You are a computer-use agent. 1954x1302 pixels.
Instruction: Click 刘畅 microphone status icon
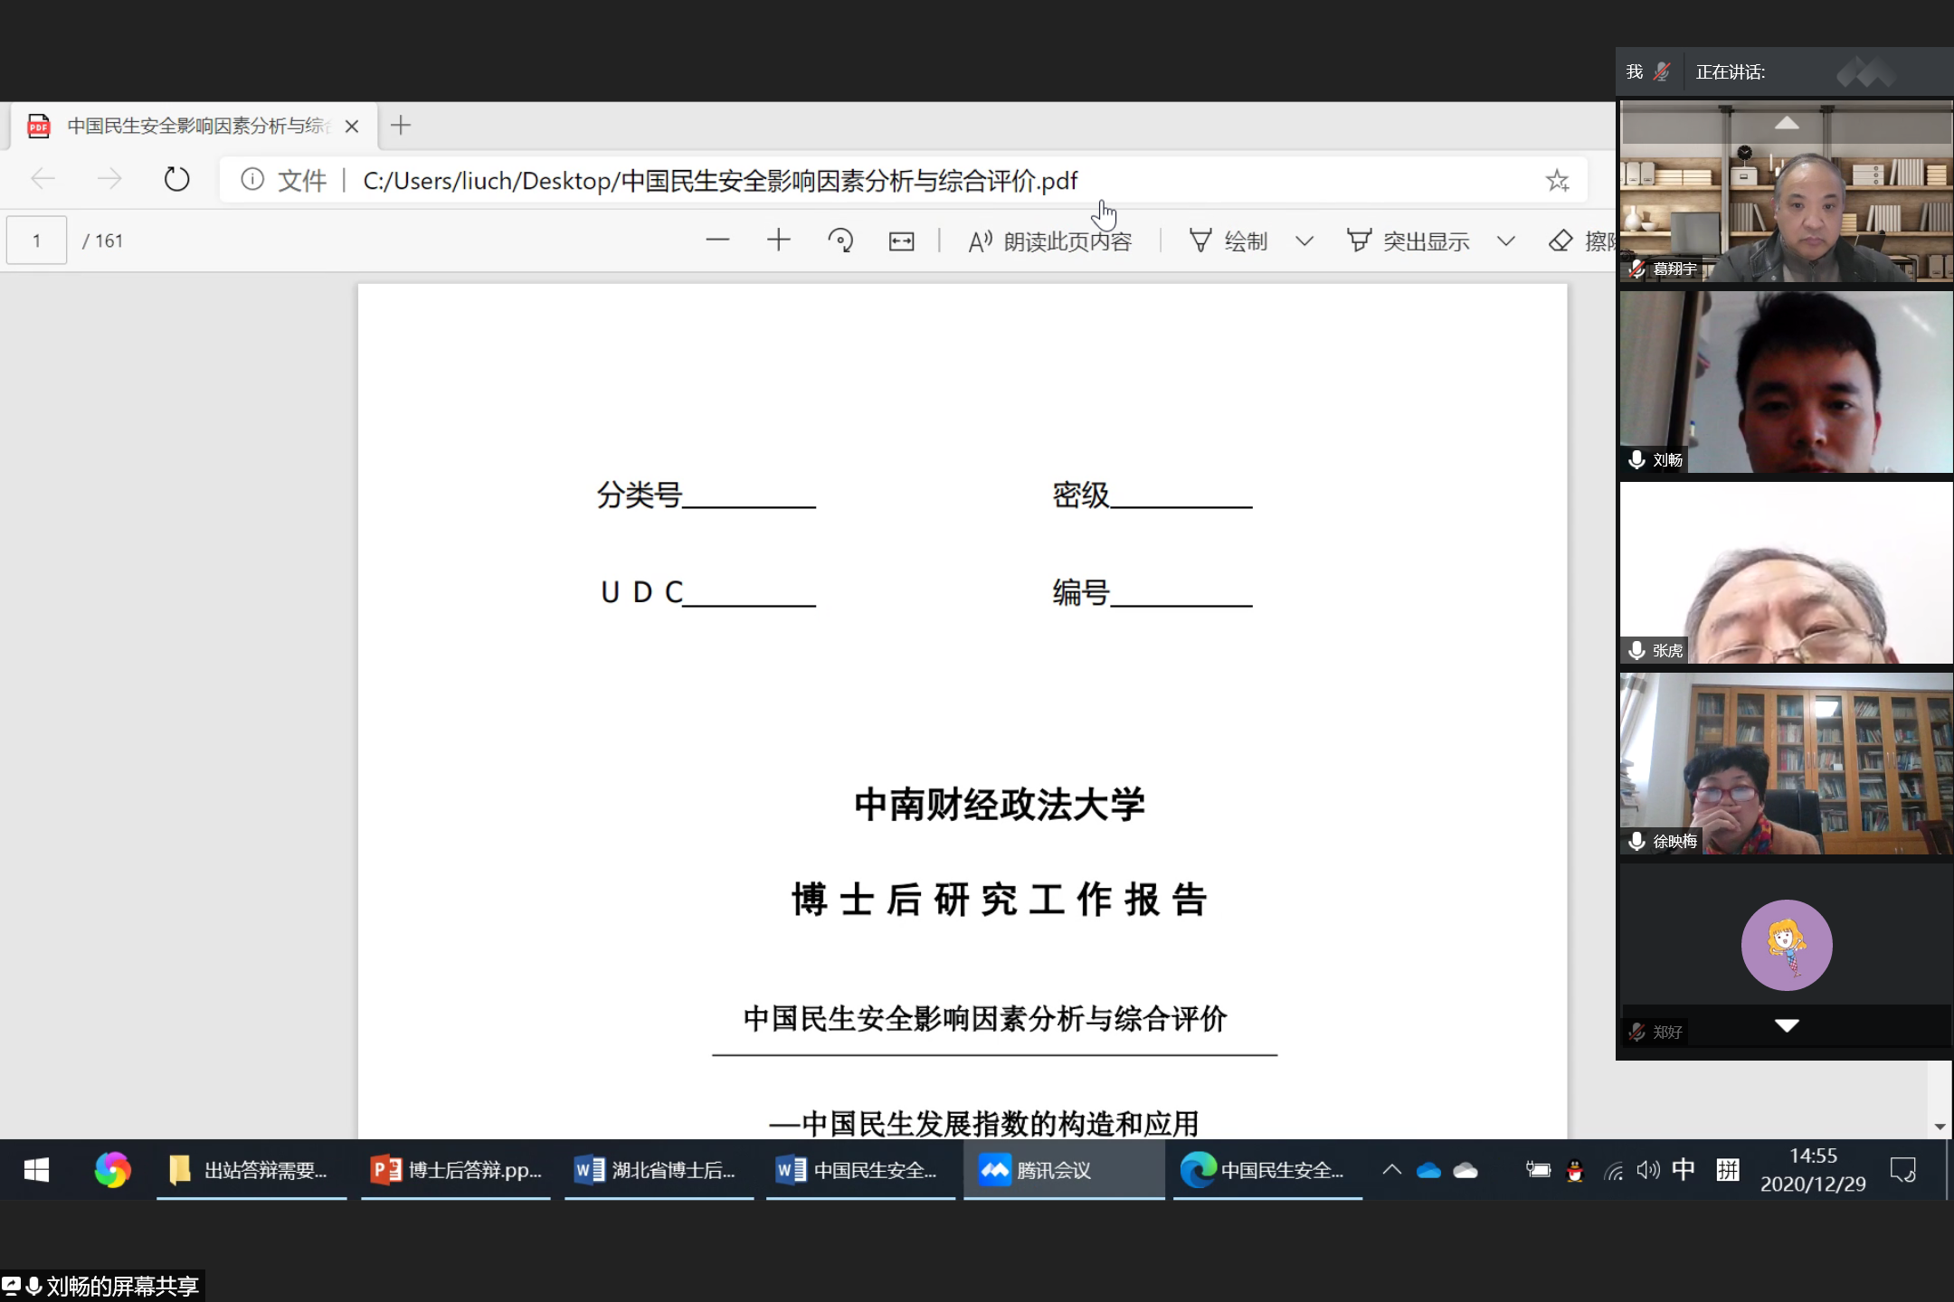[x=1636, y=459]
